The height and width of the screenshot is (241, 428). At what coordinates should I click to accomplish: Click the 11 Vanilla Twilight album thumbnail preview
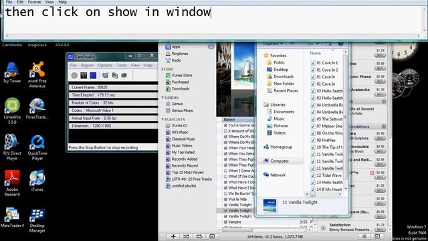pos(270,206)
